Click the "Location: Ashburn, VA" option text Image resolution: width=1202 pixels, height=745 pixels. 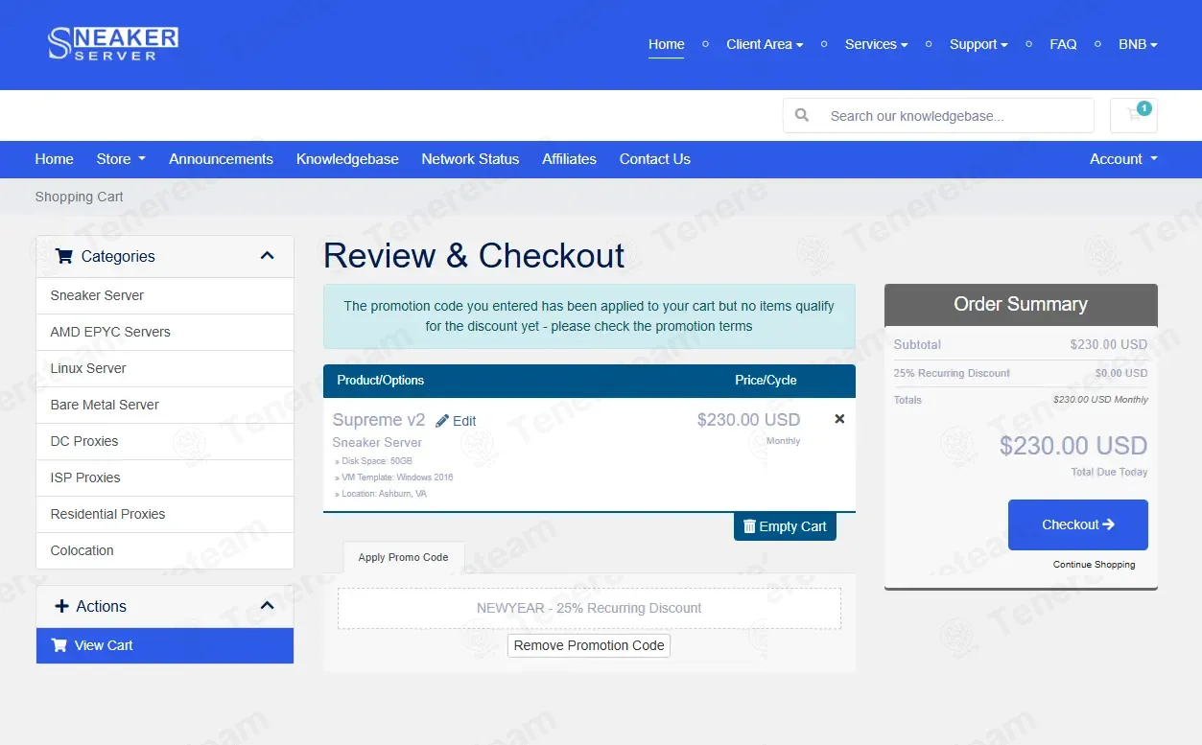384,494
